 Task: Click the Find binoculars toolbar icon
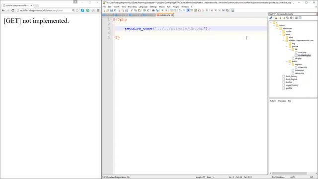(x=153, y=10)
